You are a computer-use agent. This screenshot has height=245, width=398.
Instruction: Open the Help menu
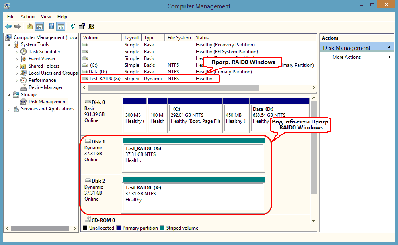click(62, 17)
